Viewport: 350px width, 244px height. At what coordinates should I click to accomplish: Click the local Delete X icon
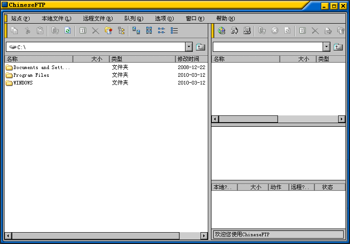pos(96,30)
